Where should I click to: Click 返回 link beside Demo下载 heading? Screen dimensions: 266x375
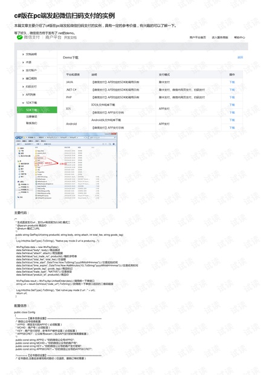point(240,57)
